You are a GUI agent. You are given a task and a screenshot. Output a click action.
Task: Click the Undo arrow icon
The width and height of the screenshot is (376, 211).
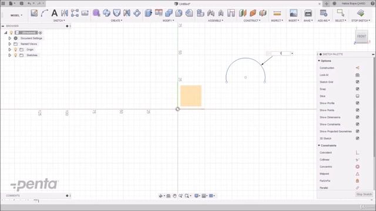tap(29, 4)
